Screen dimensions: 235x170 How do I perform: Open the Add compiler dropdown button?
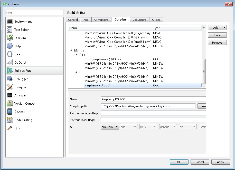click(217, 27)
